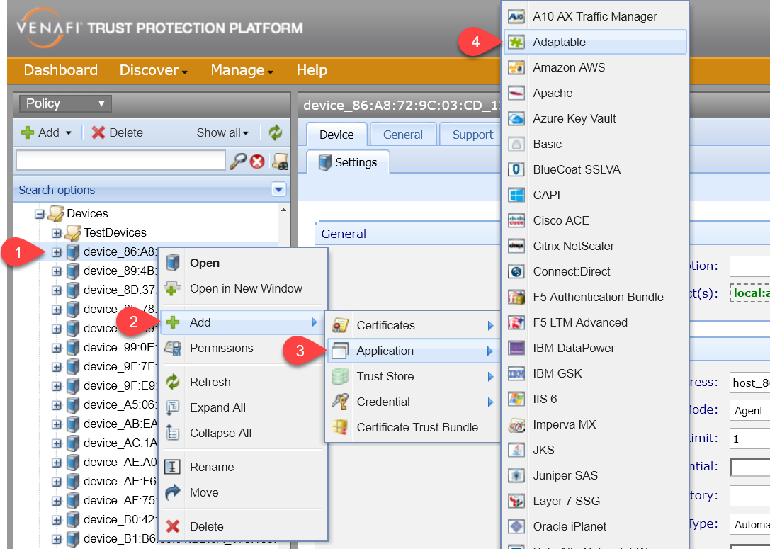Open the Policy dropdown selector

click(x=65, y=103)
